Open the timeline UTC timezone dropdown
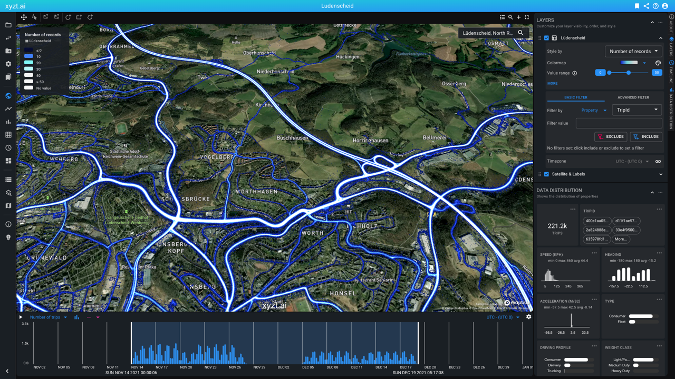675x379 pixels. pyautogui.click(x=503, y=317)
